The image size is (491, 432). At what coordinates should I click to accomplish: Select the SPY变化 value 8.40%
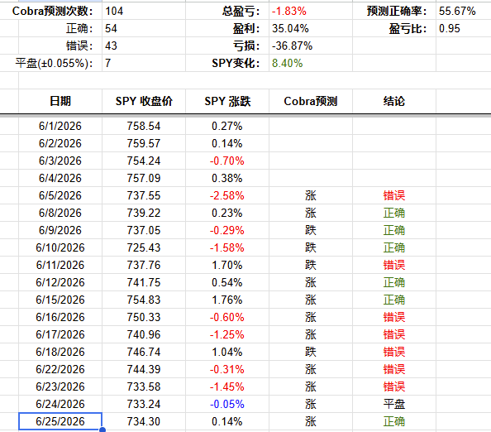click(x=311, y=63)
